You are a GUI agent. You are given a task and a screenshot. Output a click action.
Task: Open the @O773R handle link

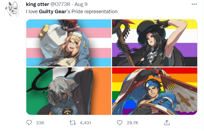click(60, 4)
